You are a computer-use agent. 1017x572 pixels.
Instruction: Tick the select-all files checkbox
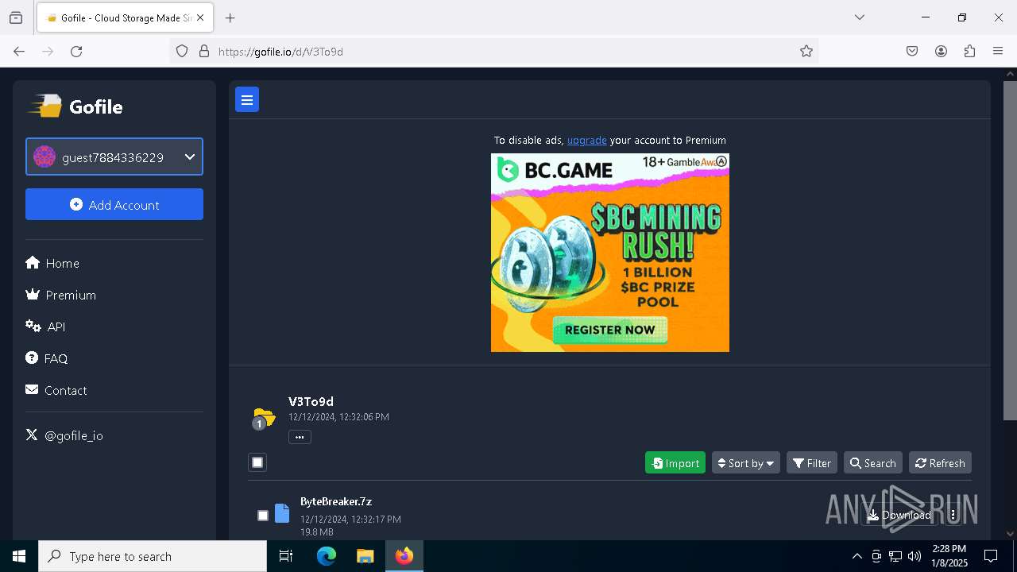point(257,462)
